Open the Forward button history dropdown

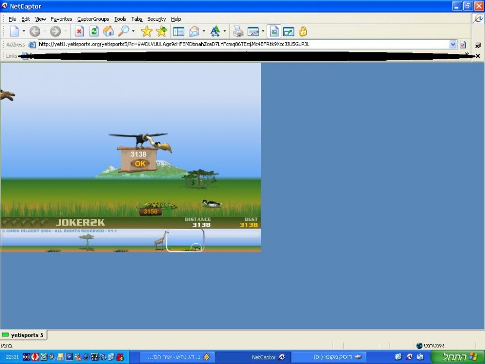(x=65, y=31)
